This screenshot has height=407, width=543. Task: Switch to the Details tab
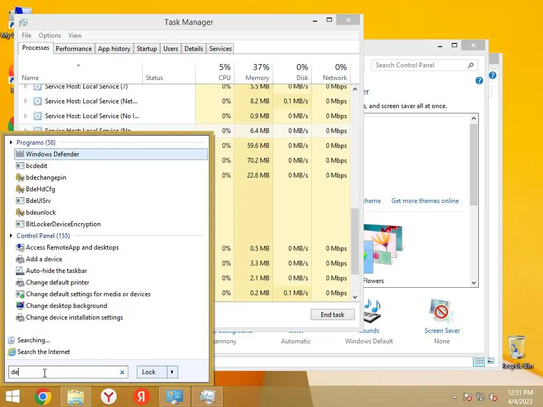click(x=194, y=49)
